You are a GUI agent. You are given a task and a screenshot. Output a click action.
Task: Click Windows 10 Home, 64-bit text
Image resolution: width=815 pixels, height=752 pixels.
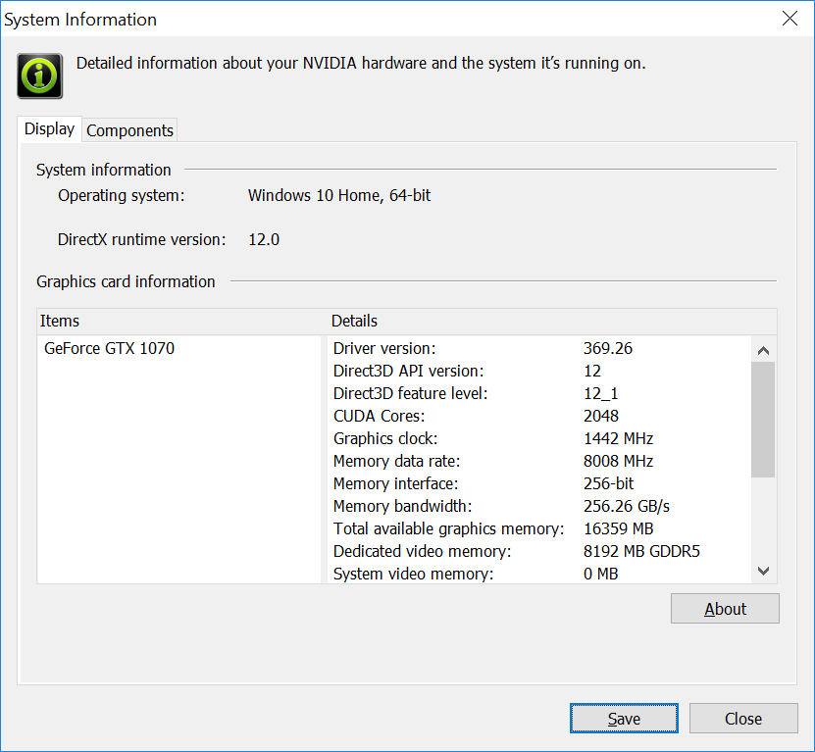339,195
